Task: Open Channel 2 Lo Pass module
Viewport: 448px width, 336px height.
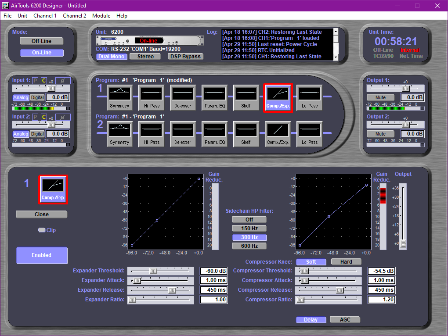Action: 310,134
